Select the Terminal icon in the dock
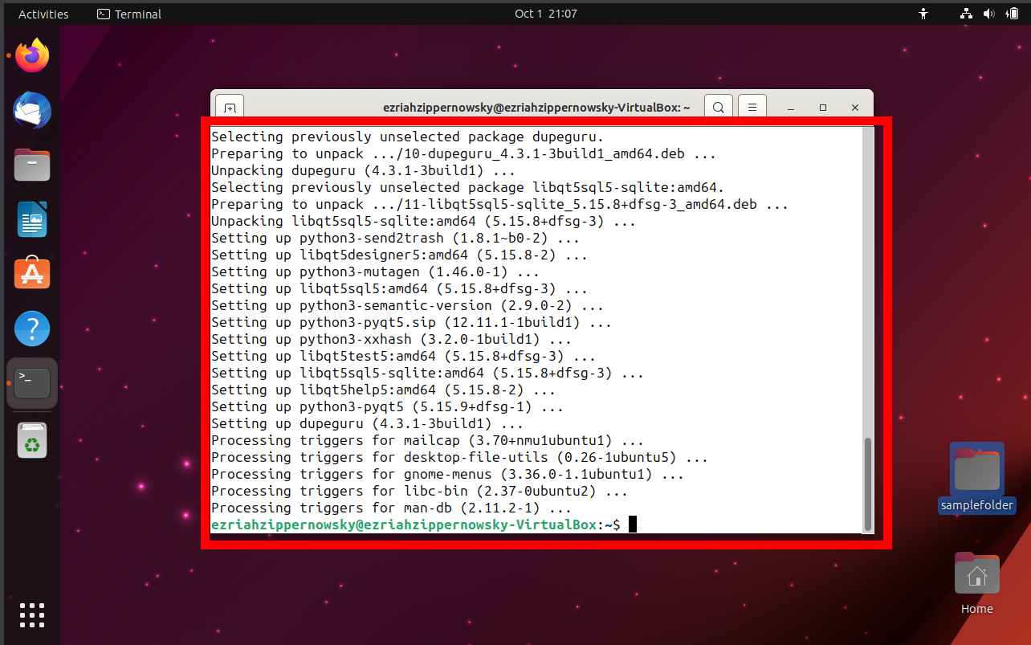1031x645 pixels. point(31,383)
